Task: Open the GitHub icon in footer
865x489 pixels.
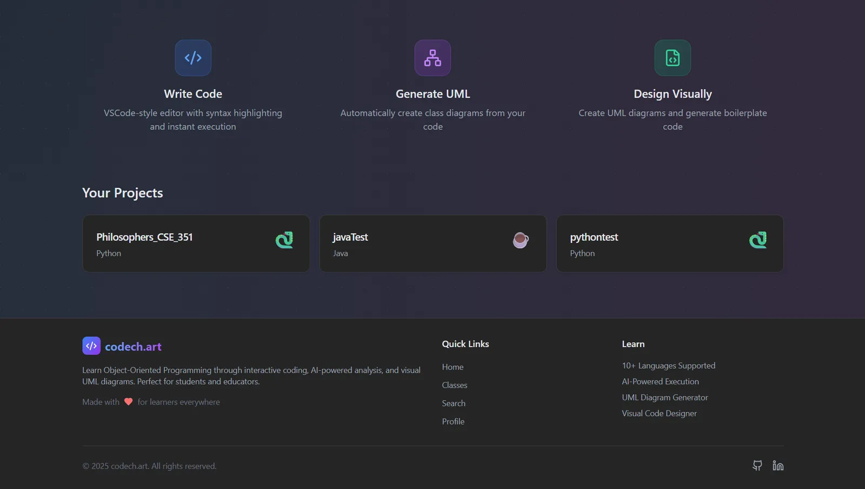Action: 757,465
